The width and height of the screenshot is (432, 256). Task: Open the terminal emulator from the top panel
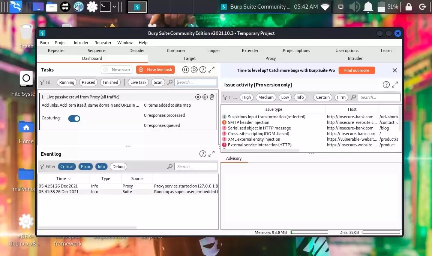tap(105, 7)
